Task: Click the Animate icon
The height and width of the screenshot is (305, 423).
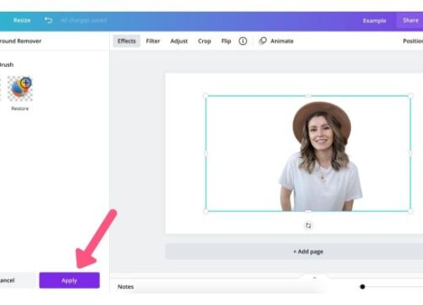Action: pyautogui.click(x=262, y=41)
